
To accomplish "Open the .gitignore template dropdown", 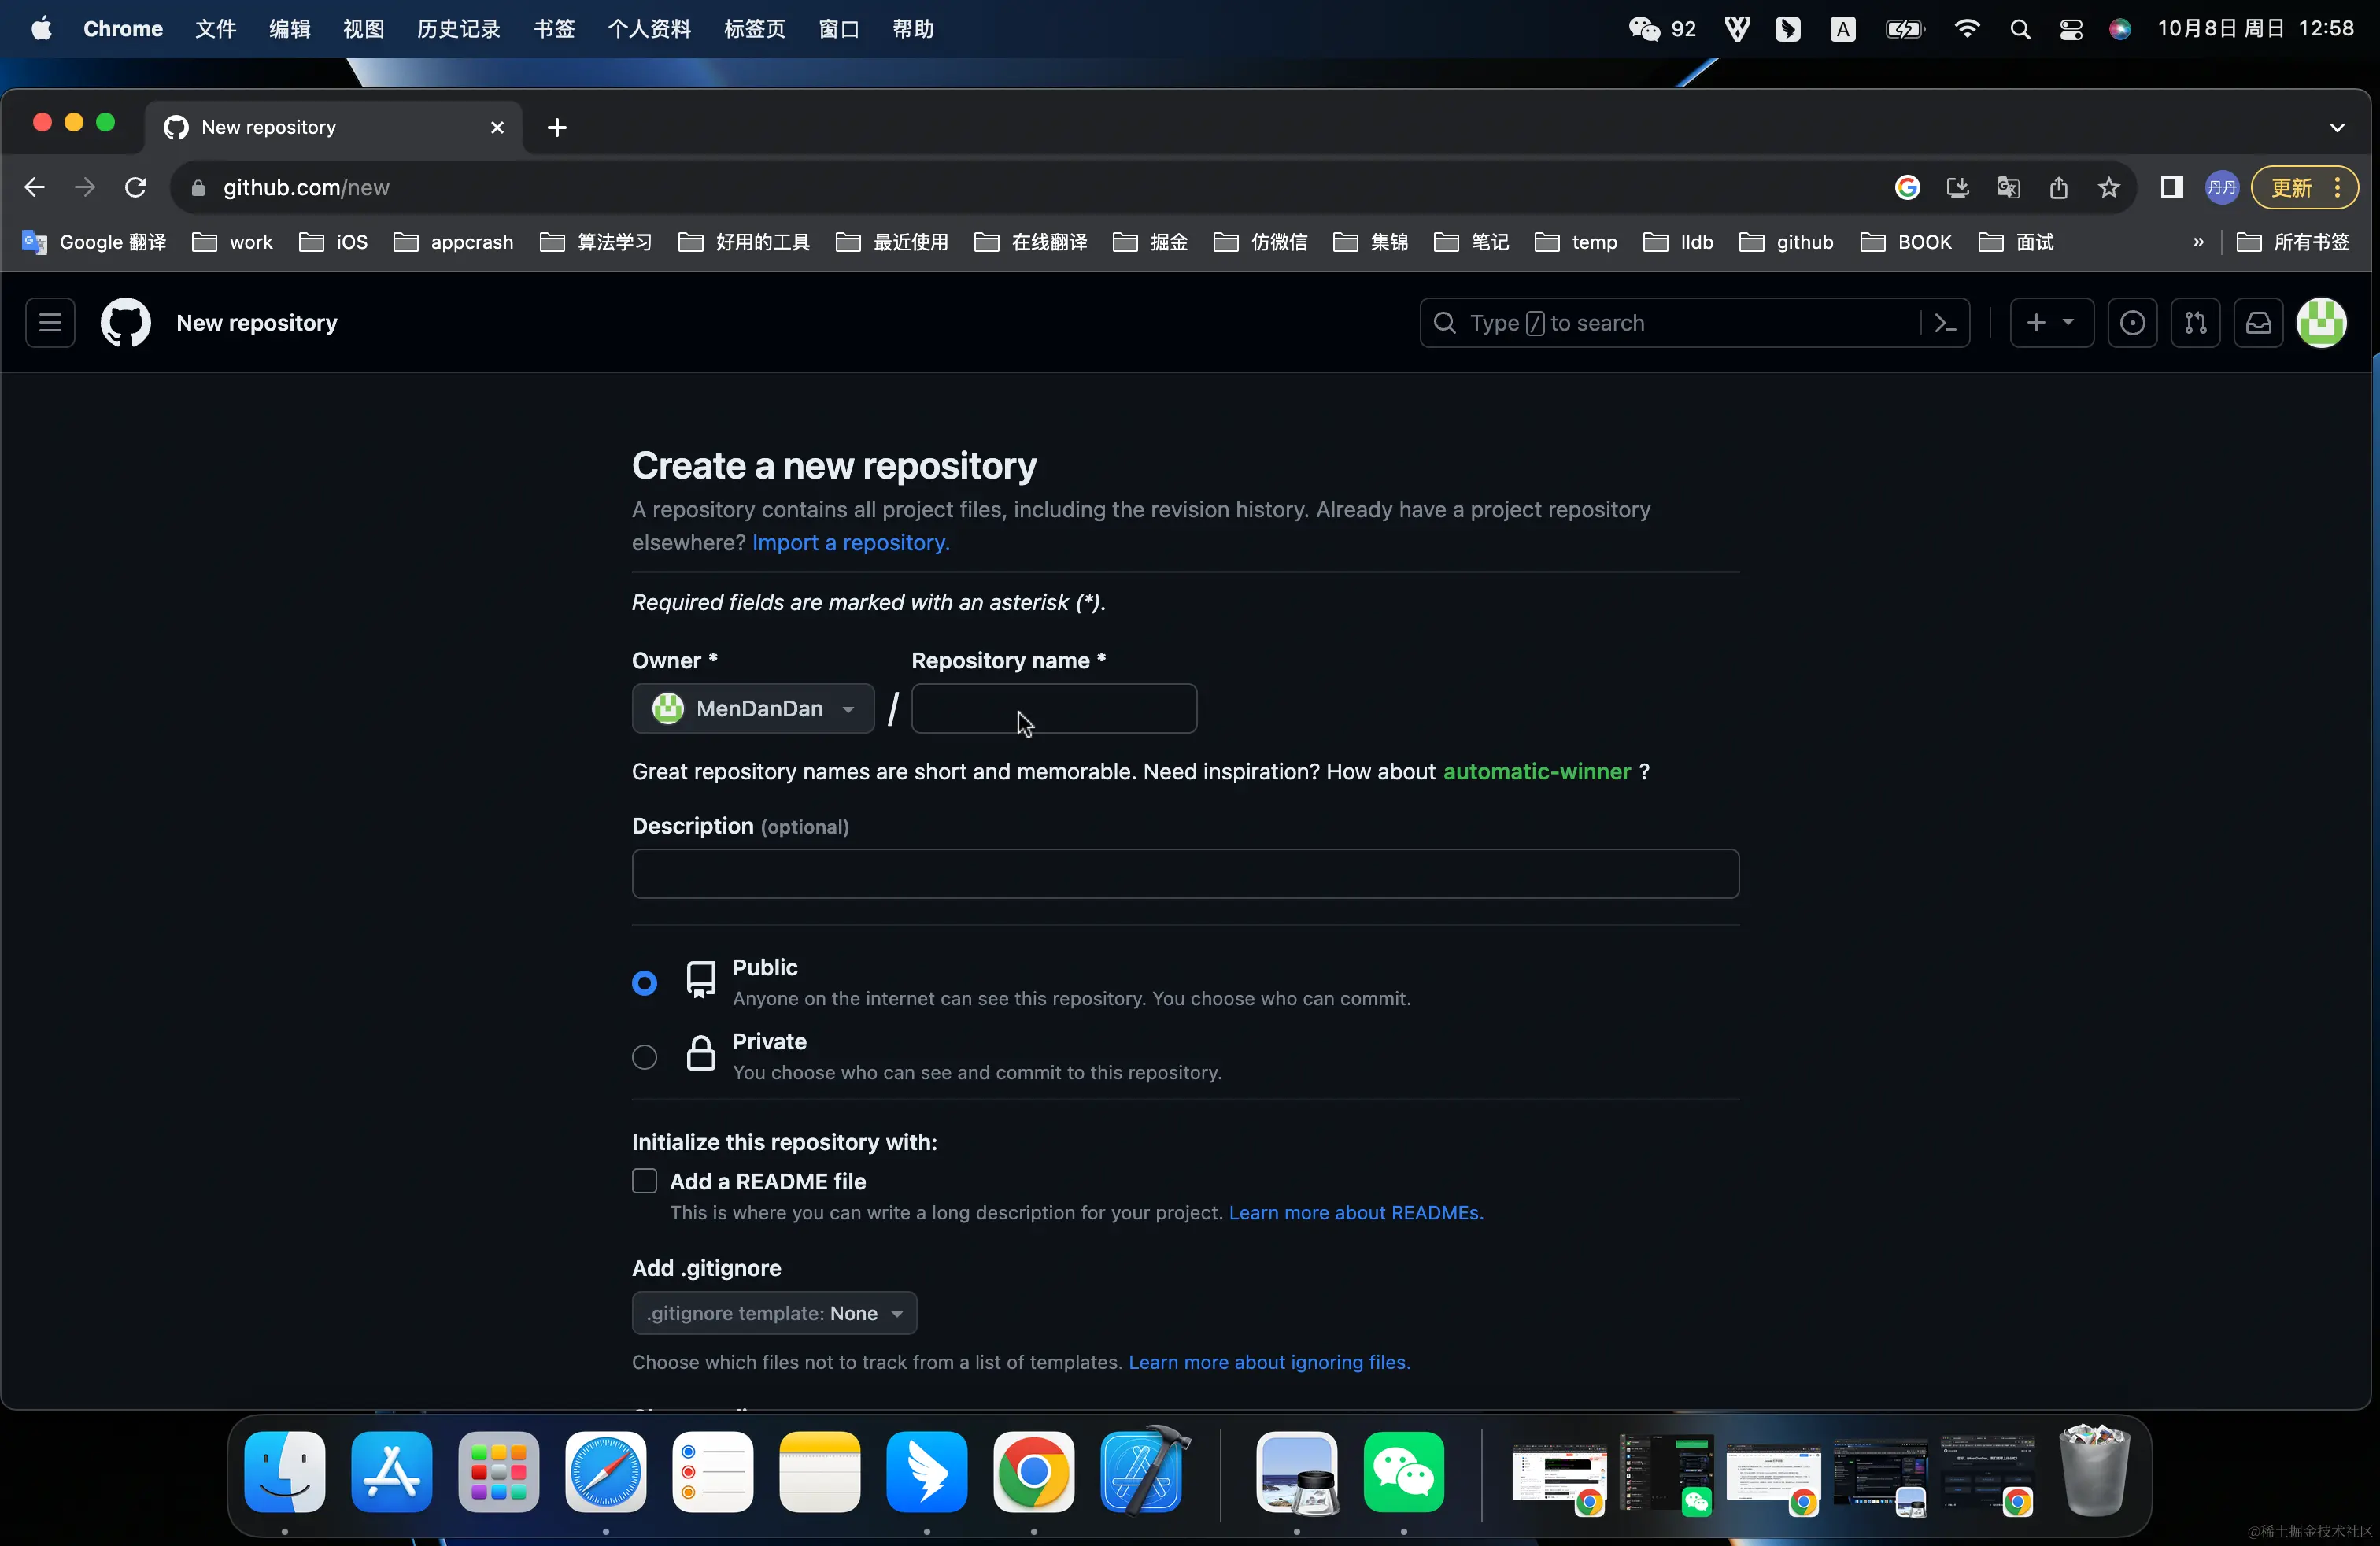I will tap(774, 1313).
